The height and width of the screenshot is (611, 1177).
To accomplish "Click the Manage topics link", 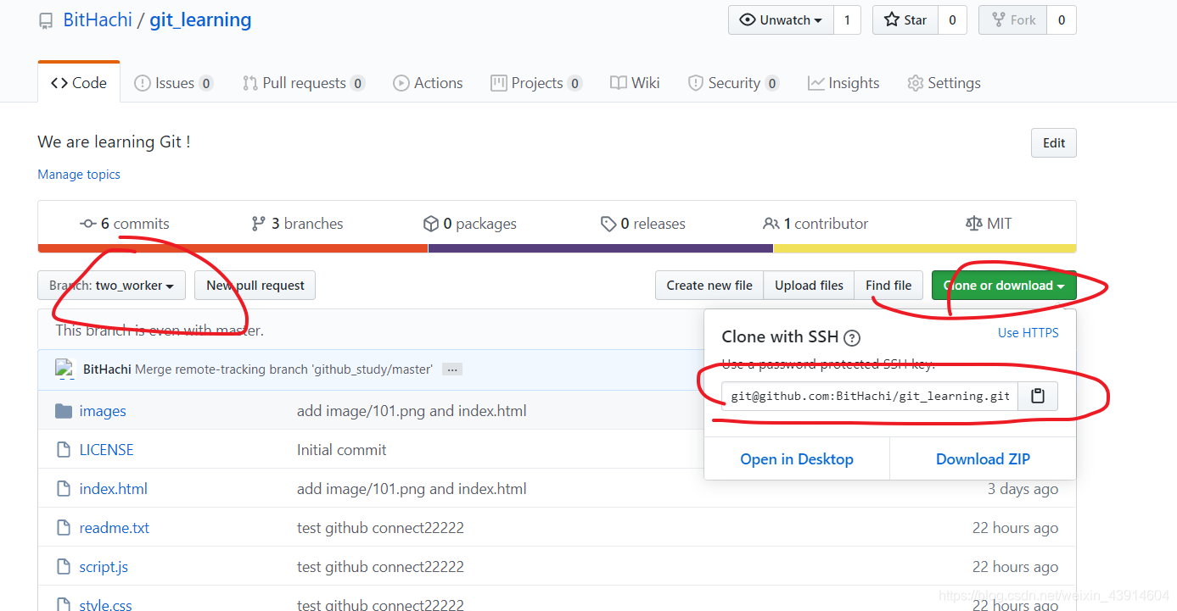I will point(79,175).
